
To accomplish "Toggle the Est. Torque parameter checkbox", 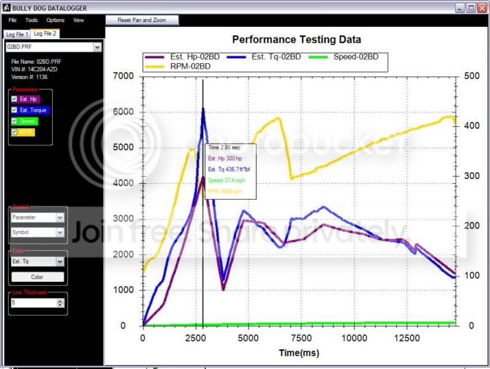I will 14,110.
